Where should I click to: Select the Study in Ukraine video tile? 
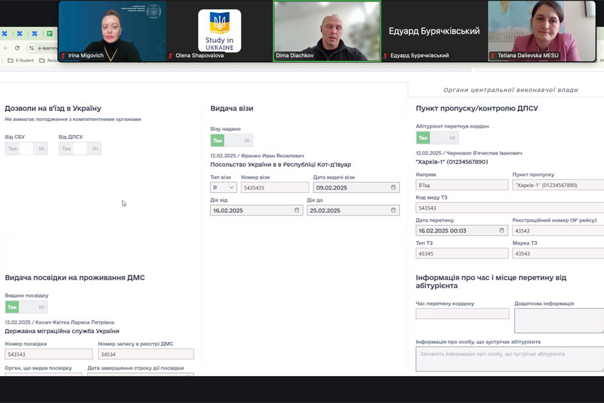219,31
